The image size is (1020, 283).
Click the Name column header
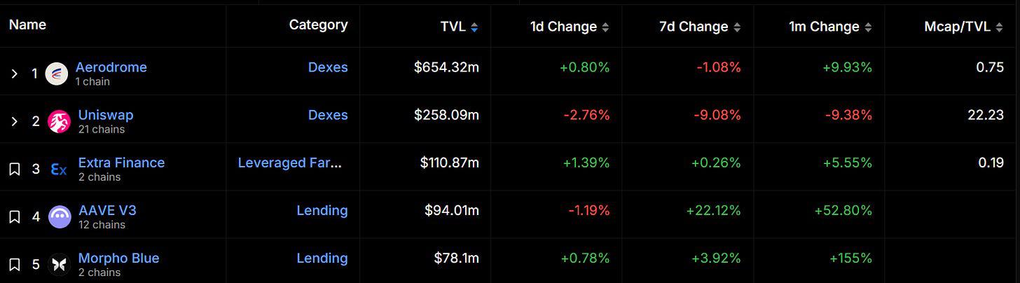point(27,25)
